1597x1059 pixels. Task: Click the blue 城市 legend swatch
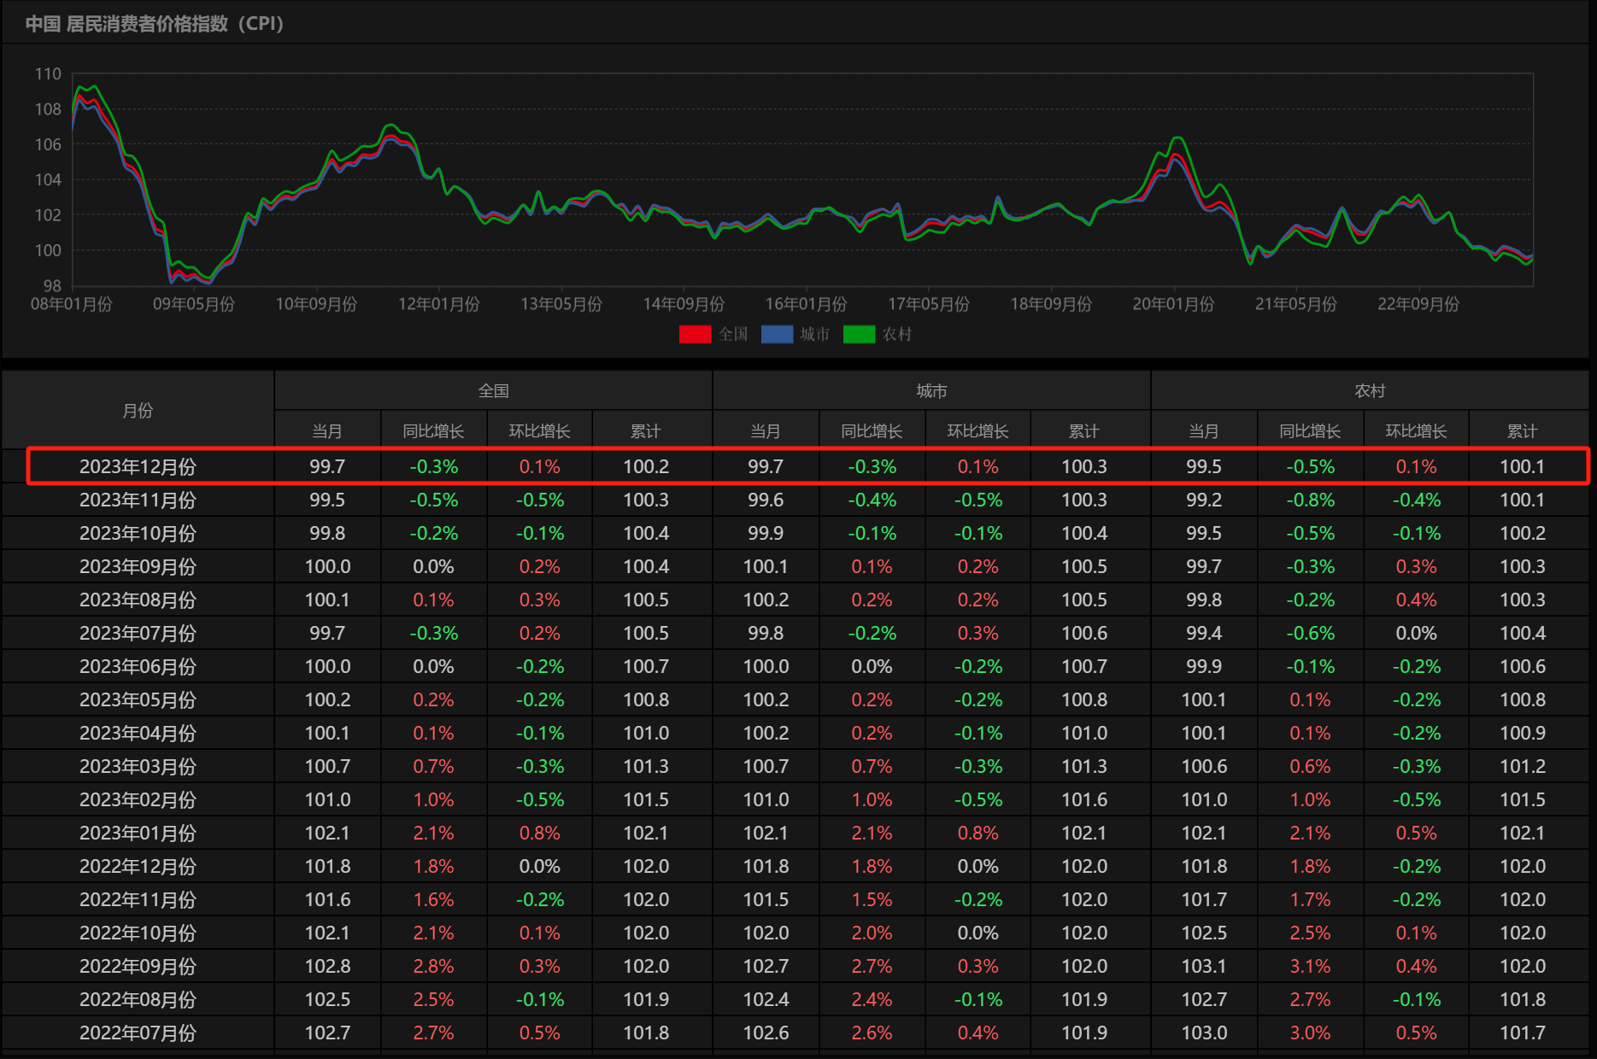coord(777,334)
